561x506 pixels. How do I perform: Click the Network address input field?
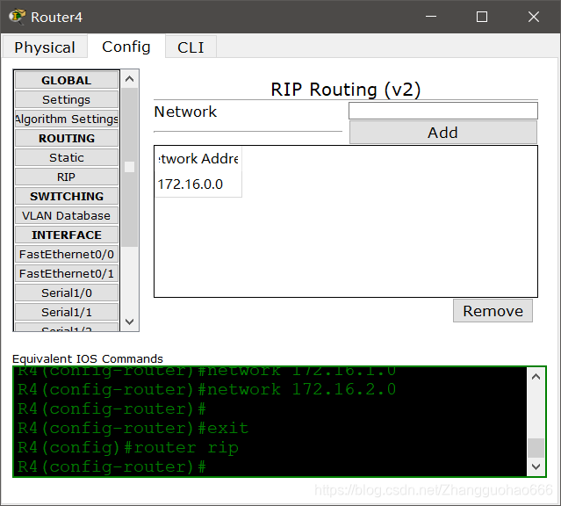tap(443, 111)
